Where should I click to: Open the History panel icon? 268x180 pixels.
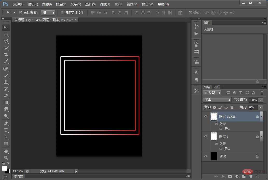pyautogui.click(x=196, y=26)
